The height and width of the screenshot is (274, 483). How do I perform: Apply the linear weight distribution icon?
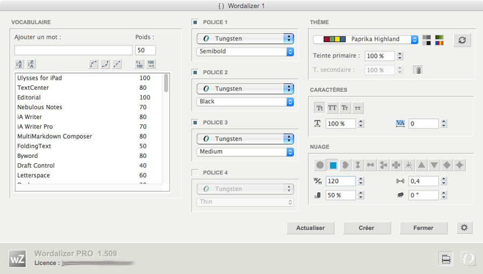click(117, 64)
